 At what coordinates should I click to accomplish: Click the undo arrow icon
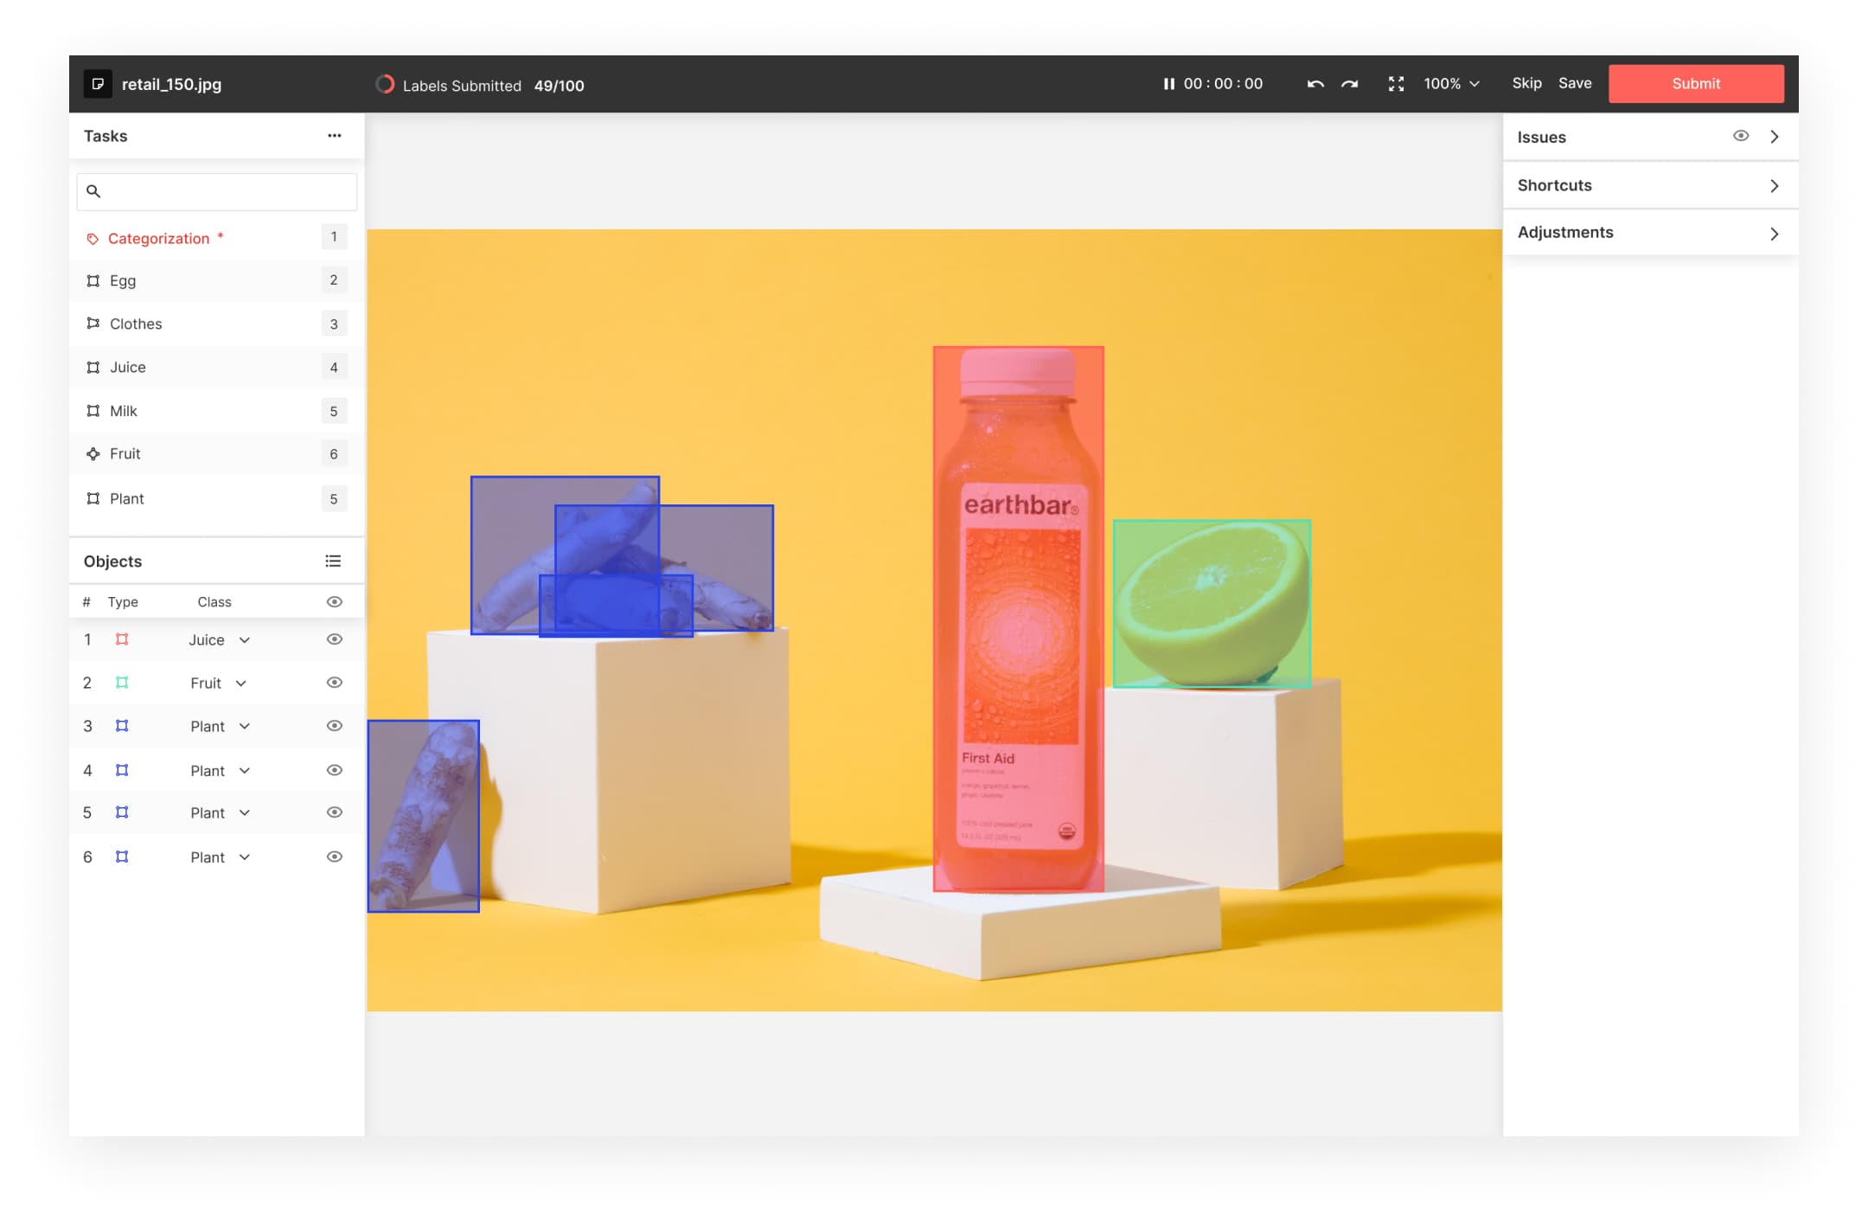[1315, 84]
